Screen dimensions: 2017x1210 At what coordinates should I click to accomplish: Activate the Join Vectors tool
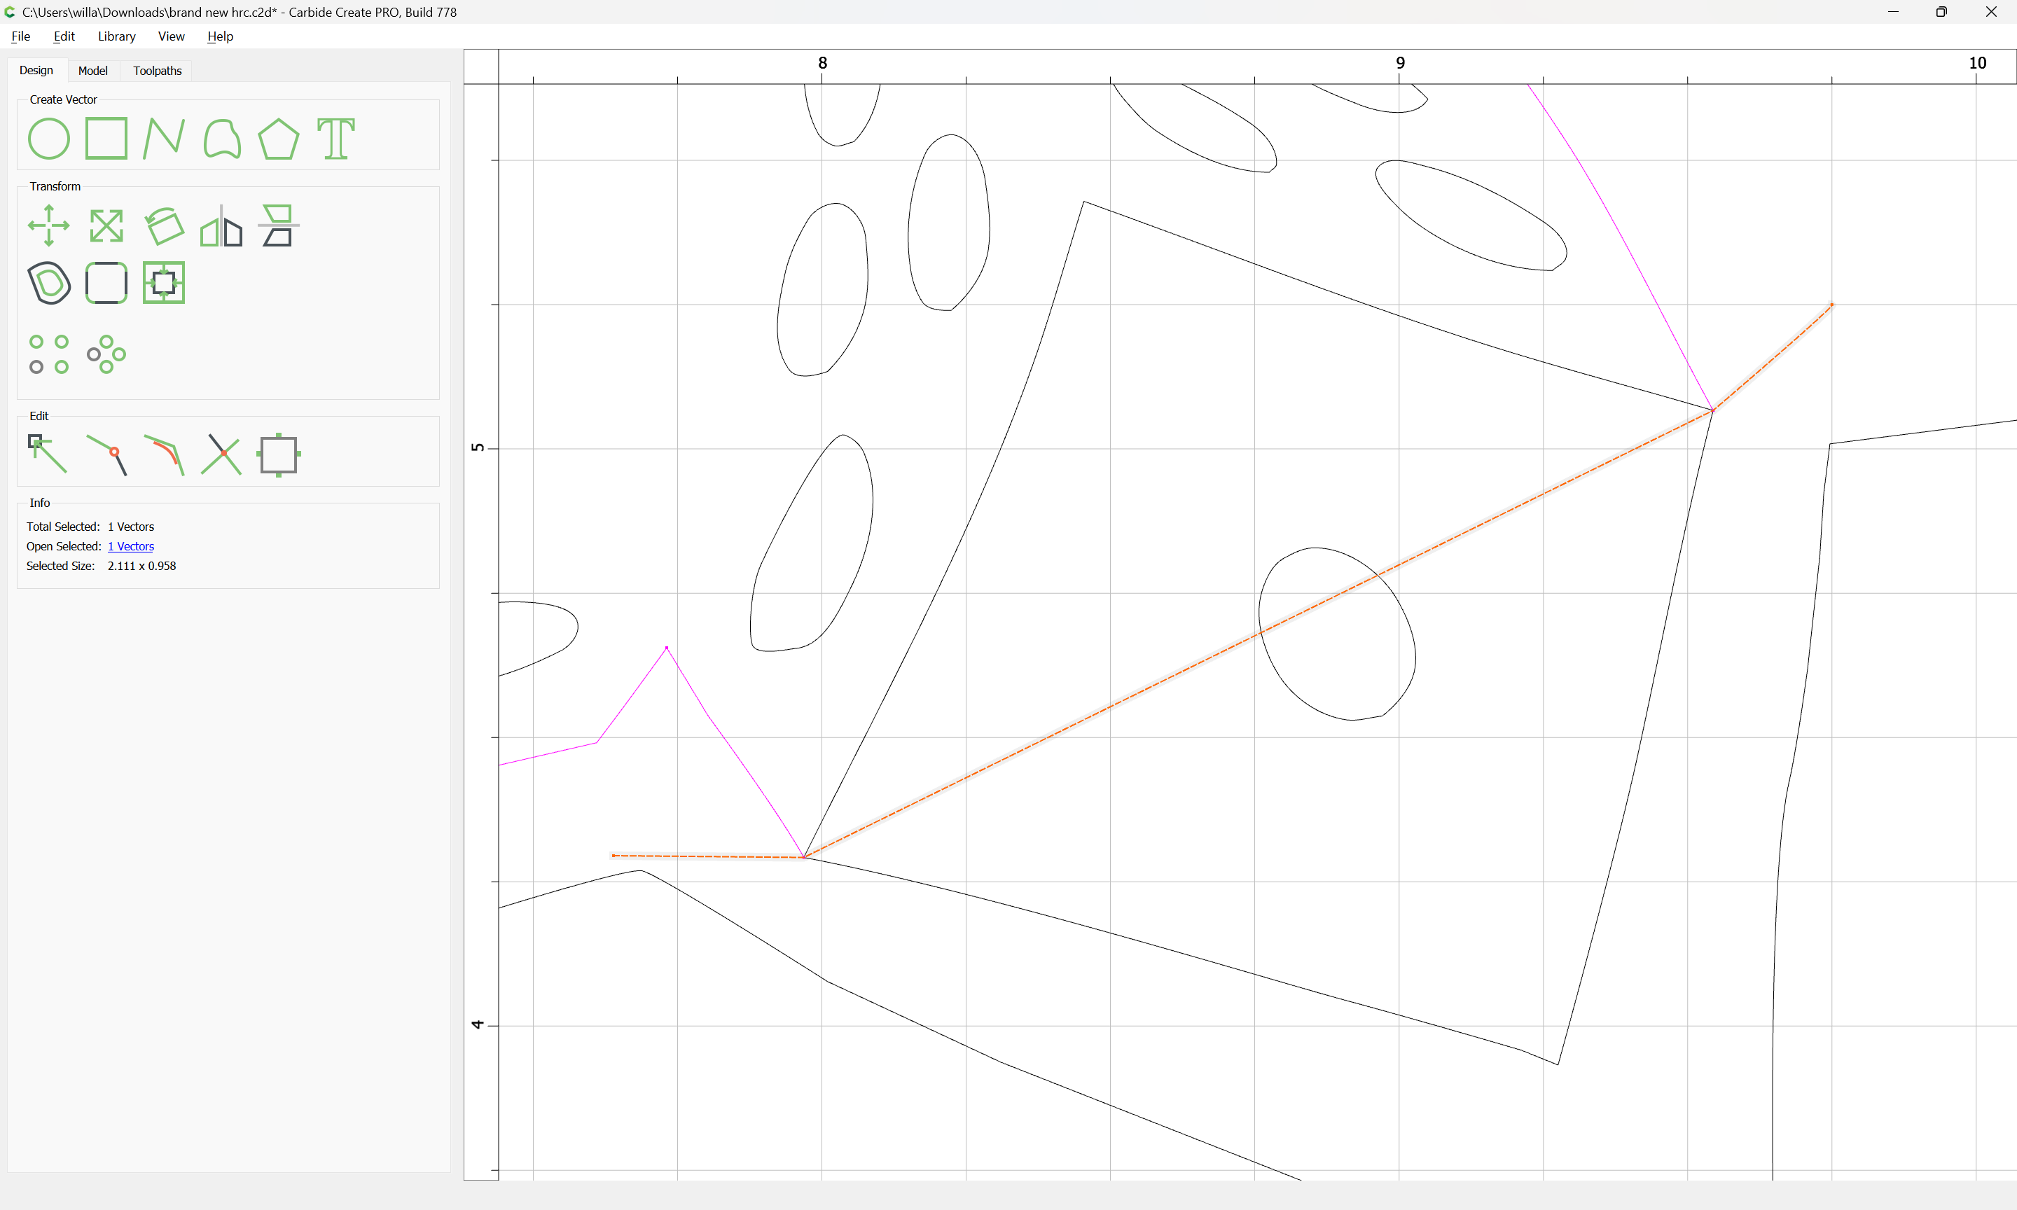106,455
